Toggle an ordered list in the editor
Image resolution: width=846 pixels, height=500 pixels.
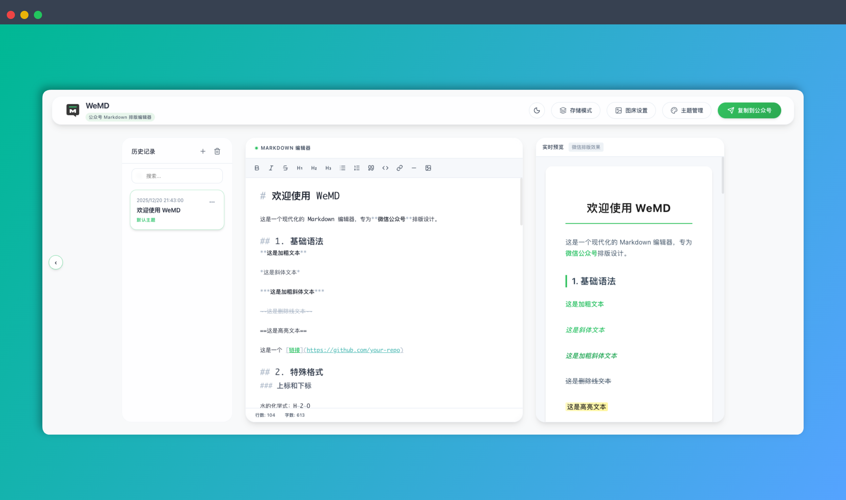(356, 168)
